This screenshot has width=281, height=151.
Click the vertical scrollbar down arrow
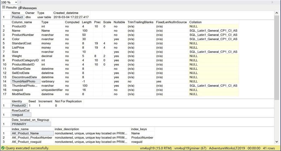(277, 142)
